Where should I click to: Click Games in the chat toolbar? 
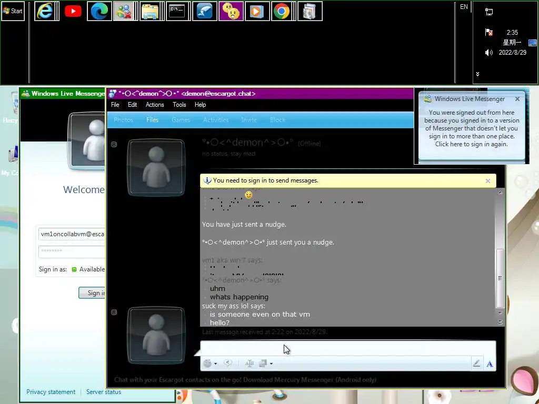point(181,120)
